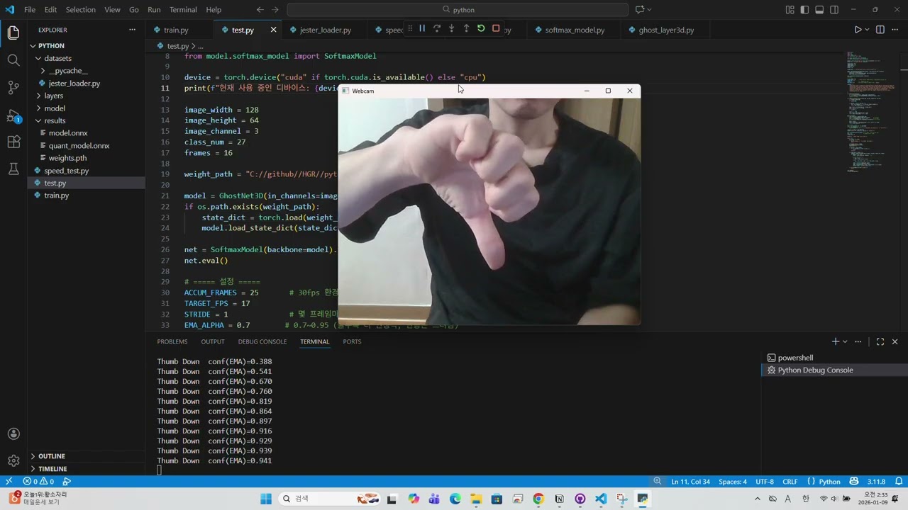908x510 pixels.
Task: Expand the __pycache__ folder
Action: pyautogui.click(x=68, y=71)
